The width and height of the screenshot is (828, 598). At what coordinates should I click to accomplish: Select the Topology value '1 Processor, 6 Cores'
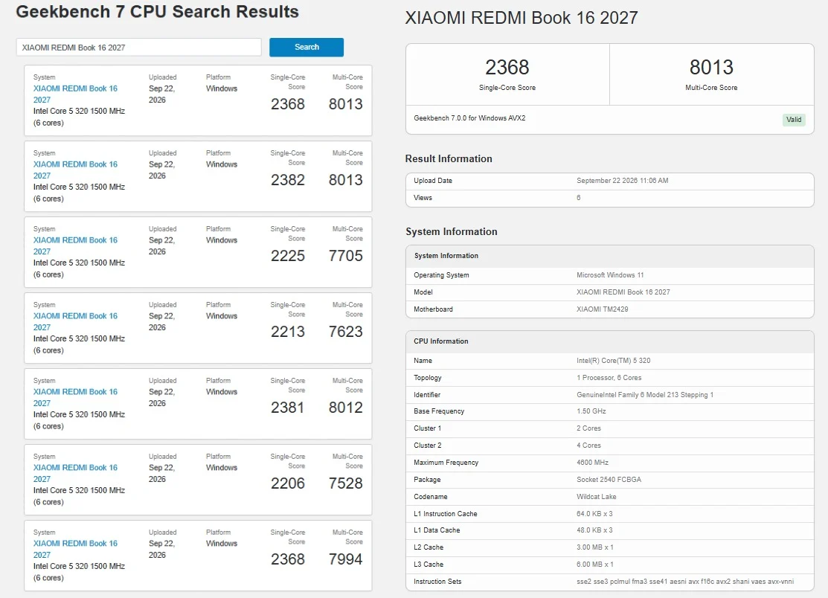(x=609, y=378)
